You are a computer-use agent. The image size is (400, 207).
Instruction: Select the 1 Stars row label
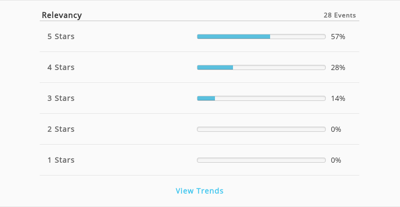[x=61, y=160]
